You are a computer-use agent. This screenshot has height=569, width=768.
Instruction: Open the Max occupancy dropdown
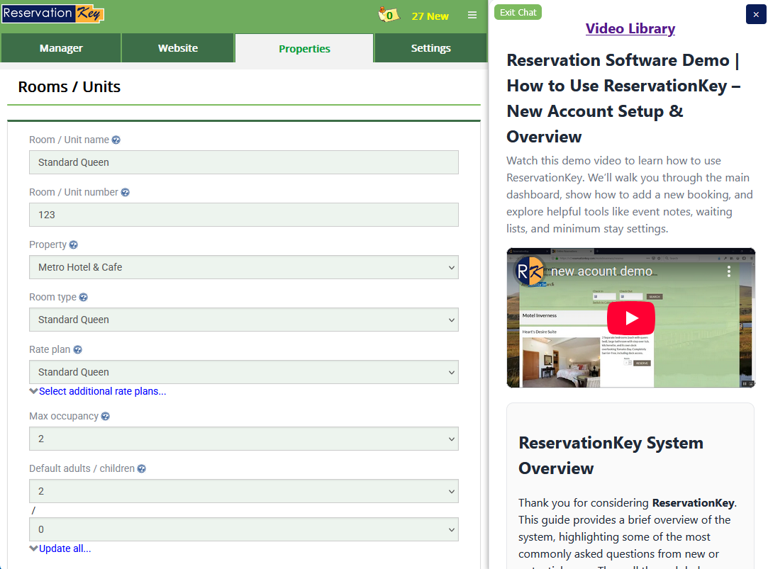[x=243, y=439]
